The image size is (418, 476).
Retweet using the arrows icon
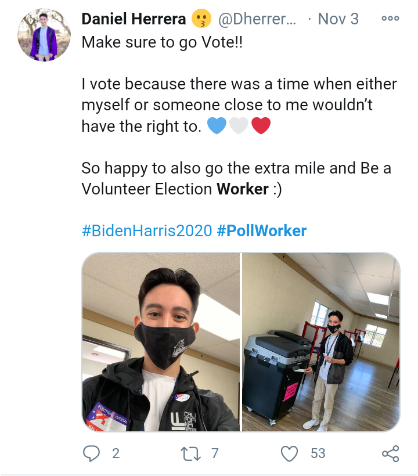(190, 453)
